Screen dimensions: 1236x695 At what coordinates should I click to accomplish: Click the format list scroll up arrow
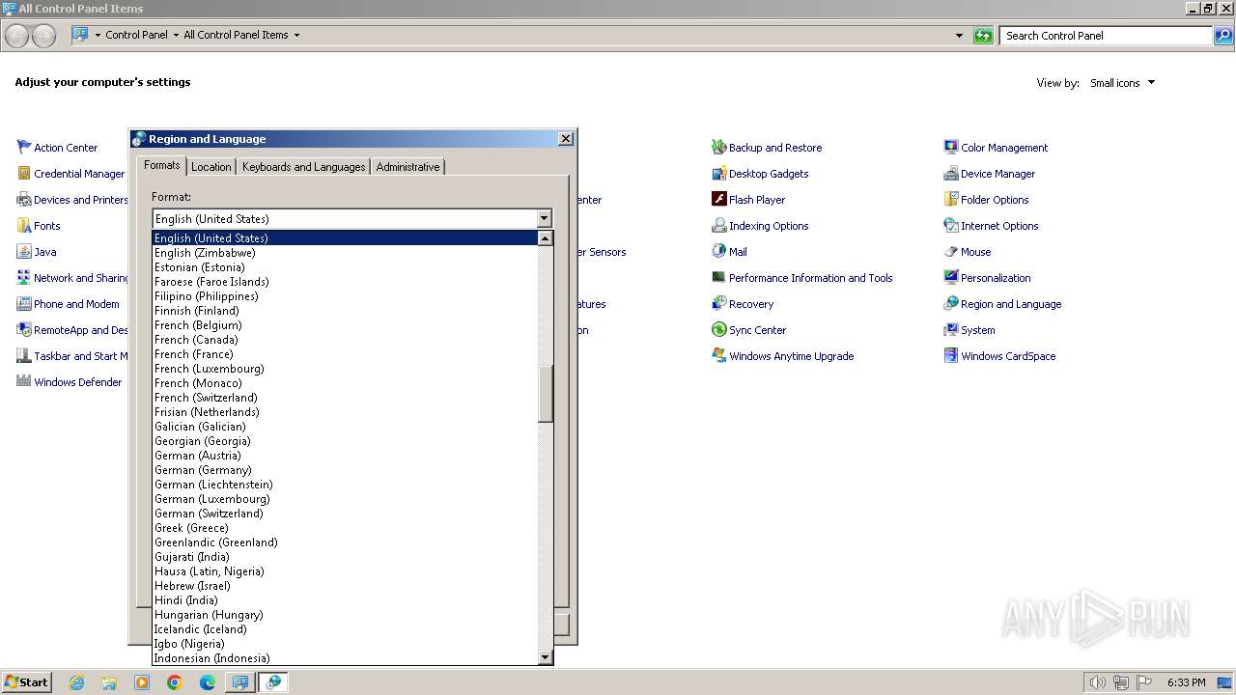pos(546,238)
